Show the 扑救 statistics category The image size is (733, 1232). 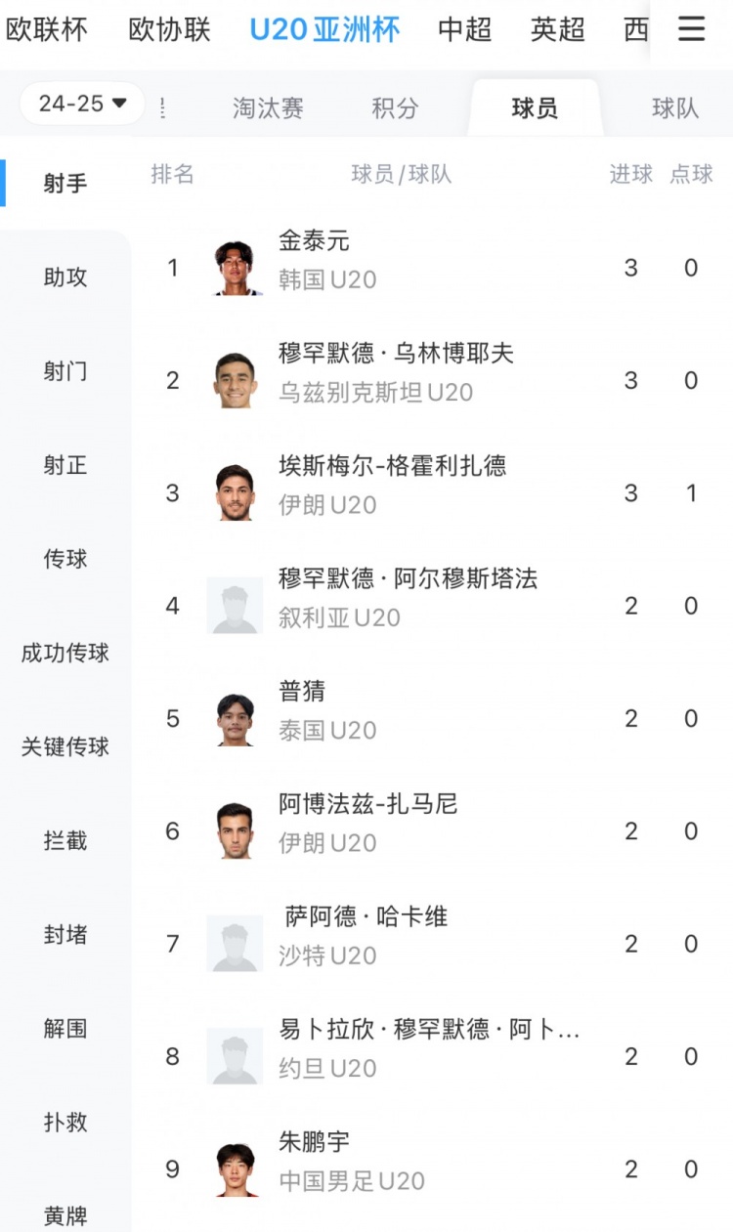pyautogui.click(x=65, y=1123)
